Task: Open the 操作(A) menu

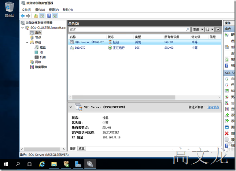Action: click(40, 10)
